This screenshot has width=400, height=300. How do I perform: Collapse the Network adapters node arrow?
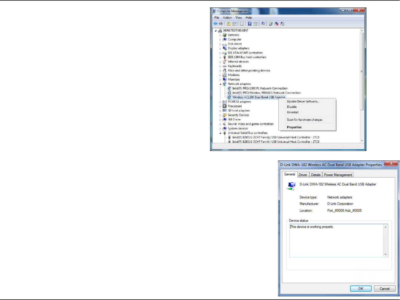[x=220, y=84]
